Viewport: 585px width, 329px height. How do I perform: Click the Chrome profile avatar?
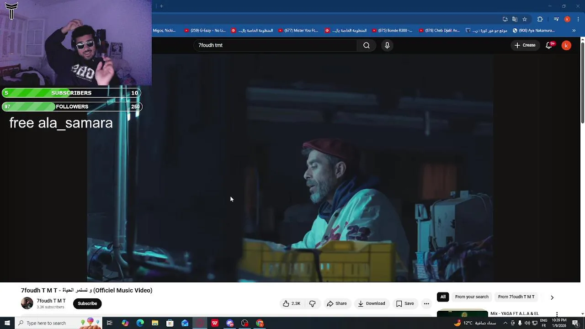567,19
